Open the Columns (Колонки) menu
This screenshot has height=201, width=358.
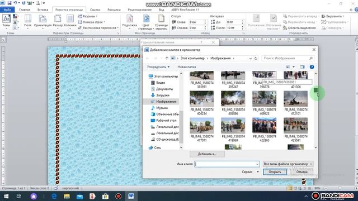tap(70, 21)
